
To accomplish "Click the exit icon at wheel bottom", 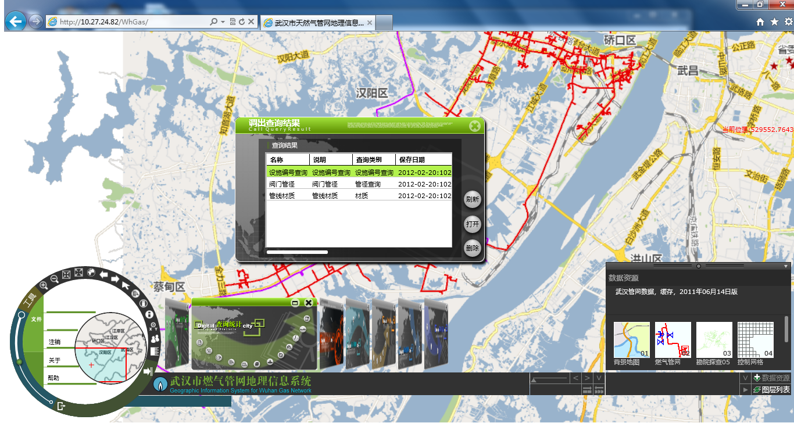I will point(62,407).
